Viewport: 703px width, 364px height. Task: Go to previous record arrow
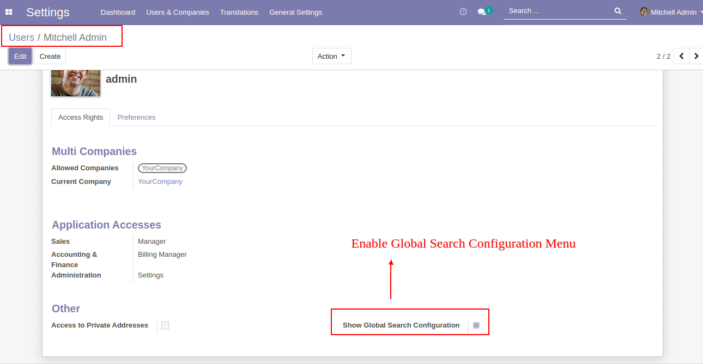(681, 56)
